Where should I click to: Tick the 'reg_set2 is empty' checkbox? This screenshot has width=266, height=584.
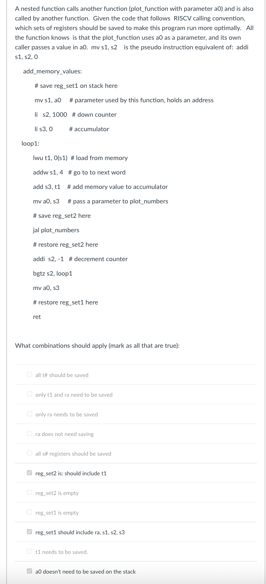pos(30,493)
